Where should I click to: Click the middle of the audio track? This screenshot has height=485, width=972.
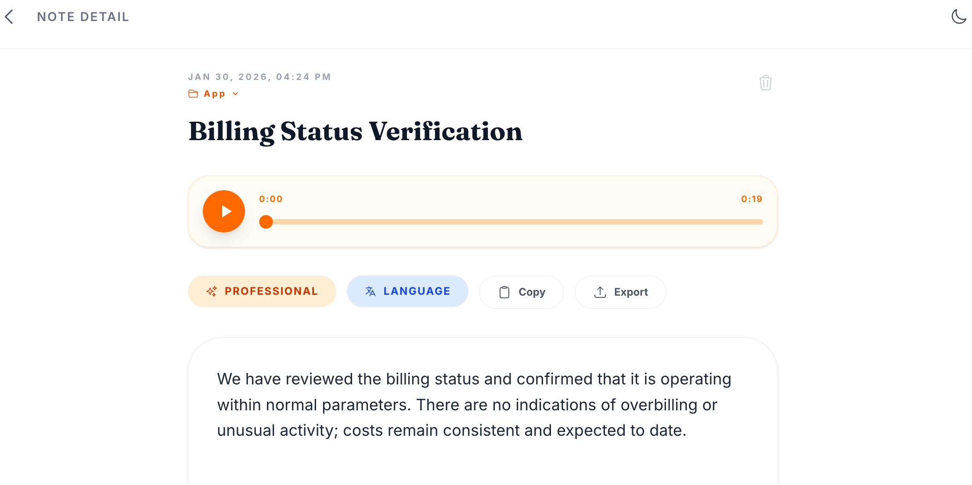tap(514, 222)
